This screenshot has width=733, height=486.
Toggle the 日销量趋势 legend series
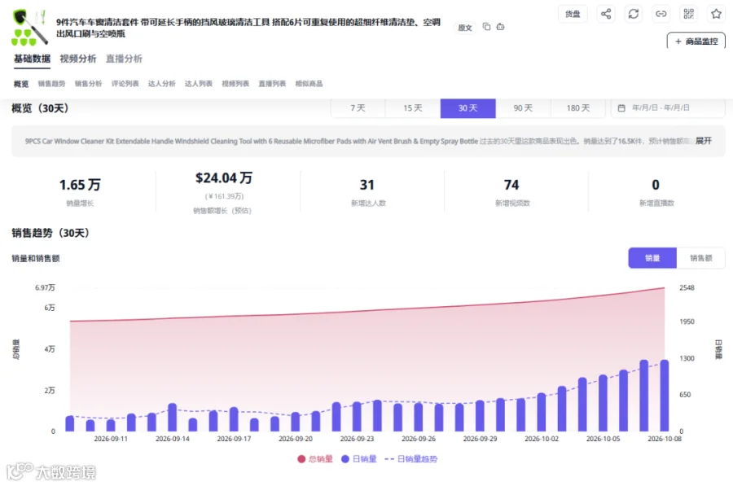[411, 459]
